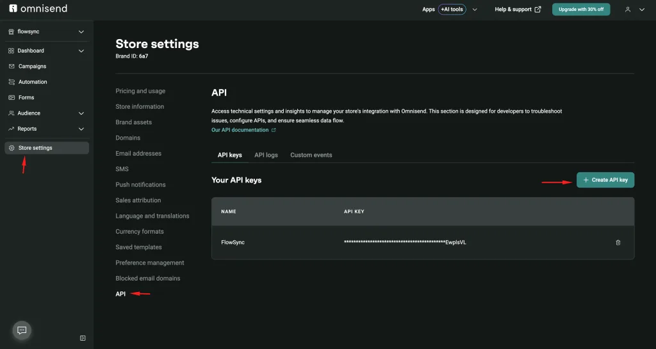656x349 pixels.
Task: Click the Automation flow icon
Action: (12, 82)
